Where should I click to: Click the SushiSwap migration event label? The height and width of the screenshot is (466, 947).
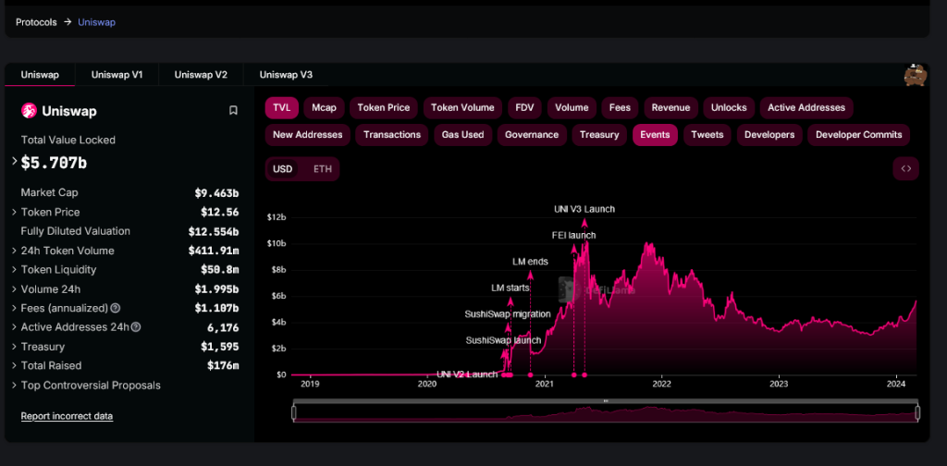508,313
